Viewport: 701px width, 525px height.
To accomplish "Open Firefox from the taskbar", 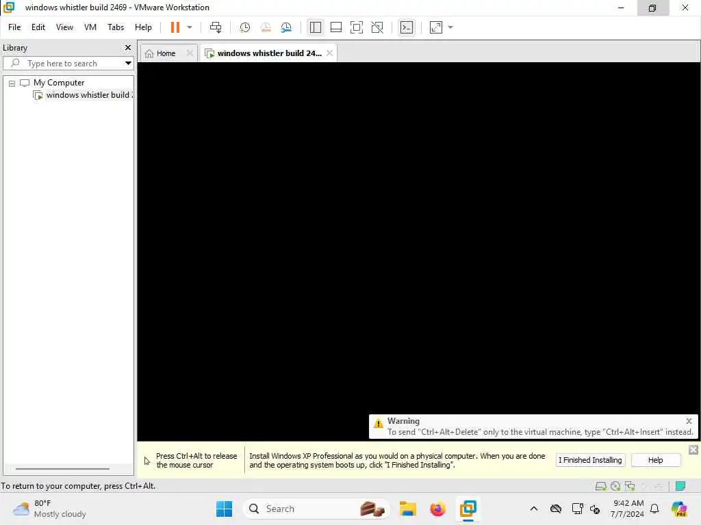I will pyautogui.click(x=437, y=509).
